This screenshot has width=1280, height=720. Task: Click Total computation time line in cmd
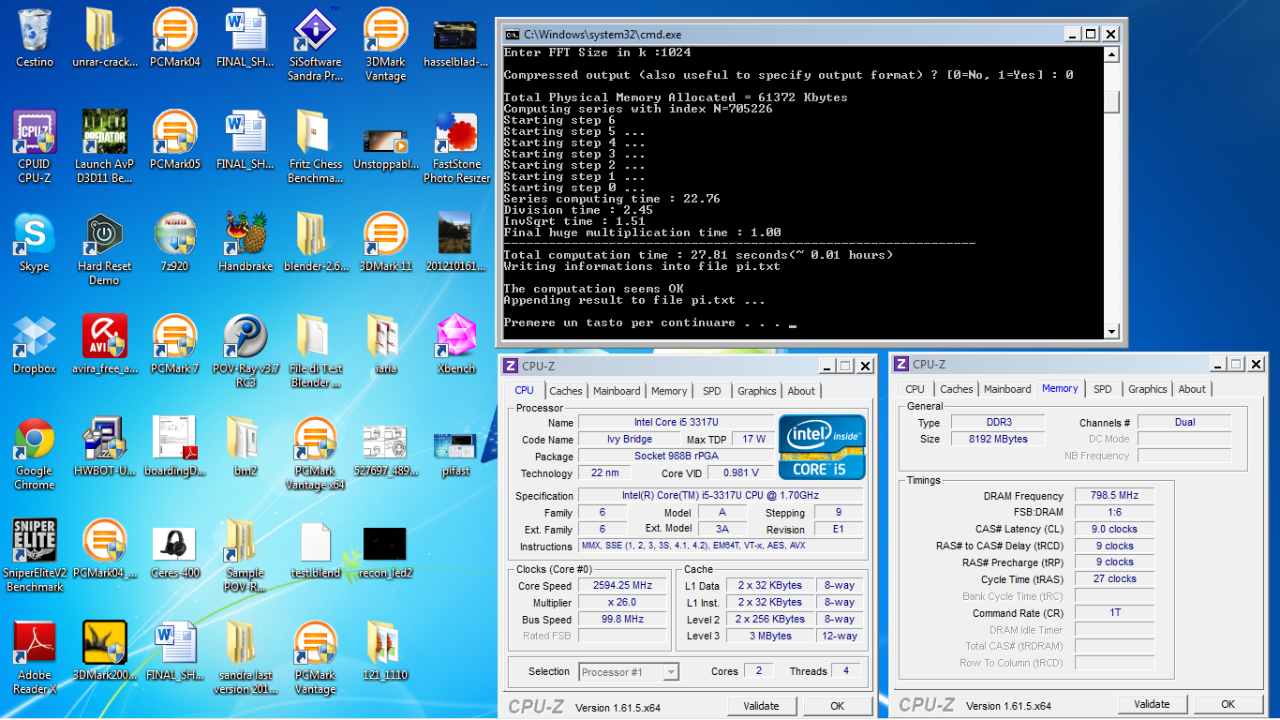click(x=698, y=255)
